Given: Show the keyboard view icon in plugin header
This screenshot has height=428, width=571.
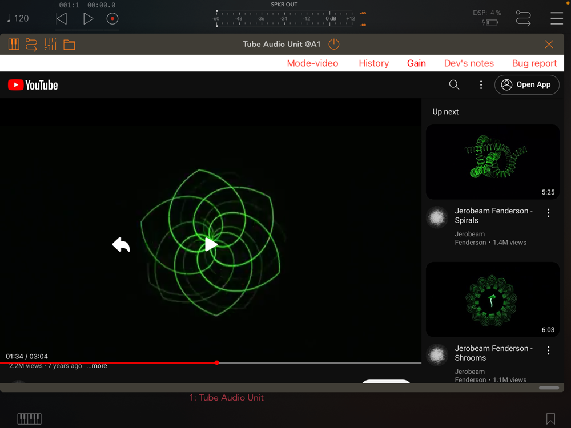Looking at the screenshot, I should pos(14,45).
